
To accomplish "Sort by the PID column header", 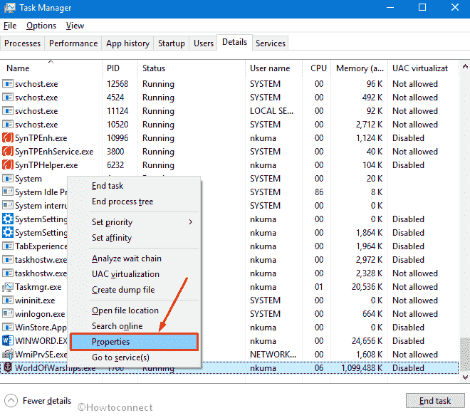I will 120,68.
